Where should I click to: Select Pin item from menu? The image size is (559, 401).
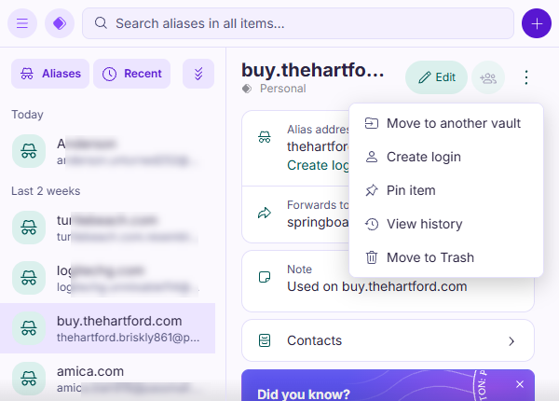pyautogui.click(x=411, y=190)
